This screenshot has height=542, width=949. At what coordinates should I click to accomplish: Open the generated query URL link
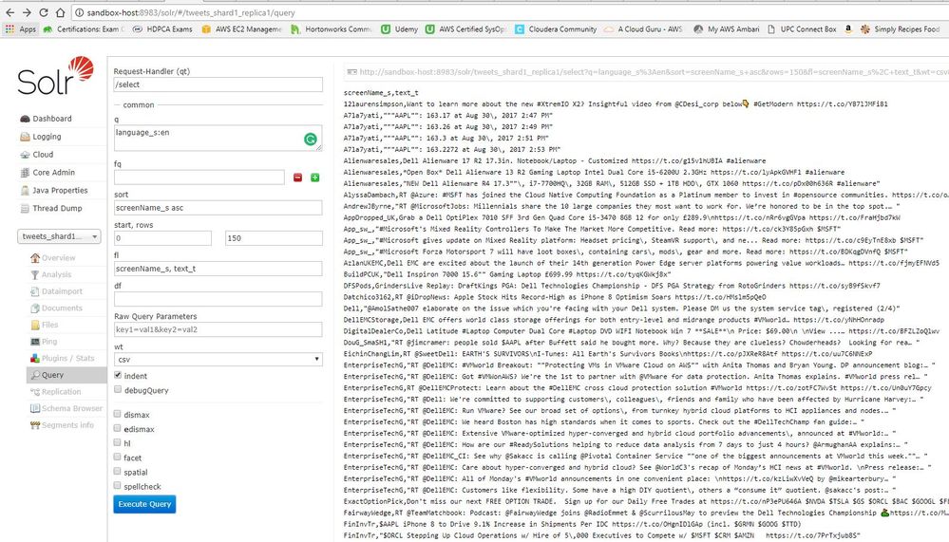click(x=648, y=72)
